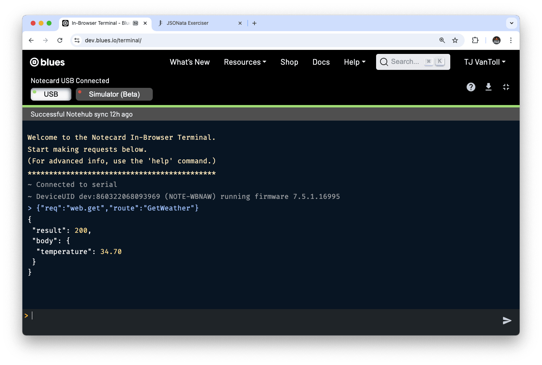
Task: Open the Chrome profile avatar
Action: 497,40
